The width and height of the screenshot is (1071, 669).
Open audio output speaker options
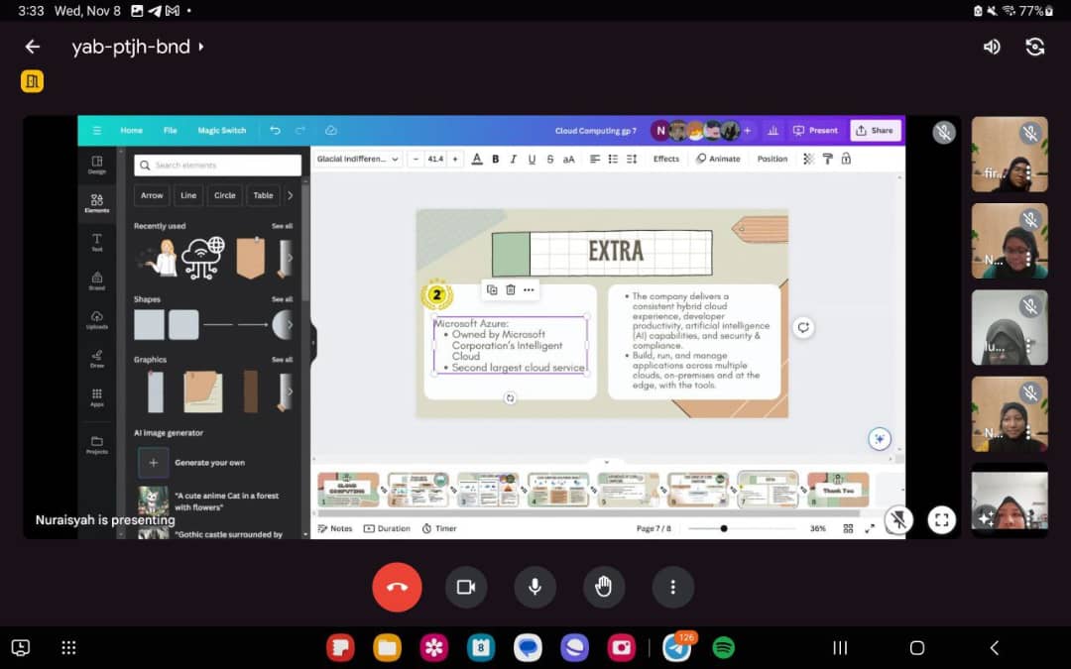click(992, 47)
